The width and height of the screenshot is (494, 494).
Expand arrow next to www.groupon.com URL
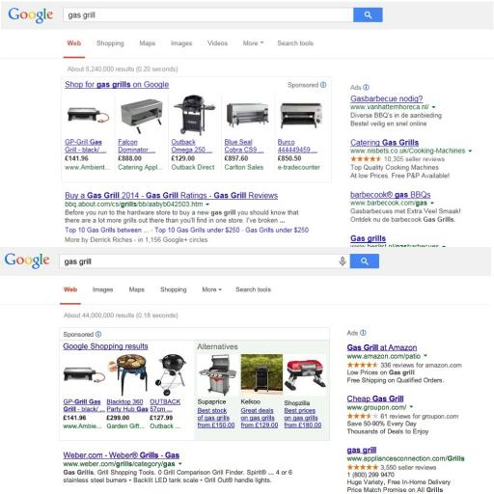(x=411, y=407)
